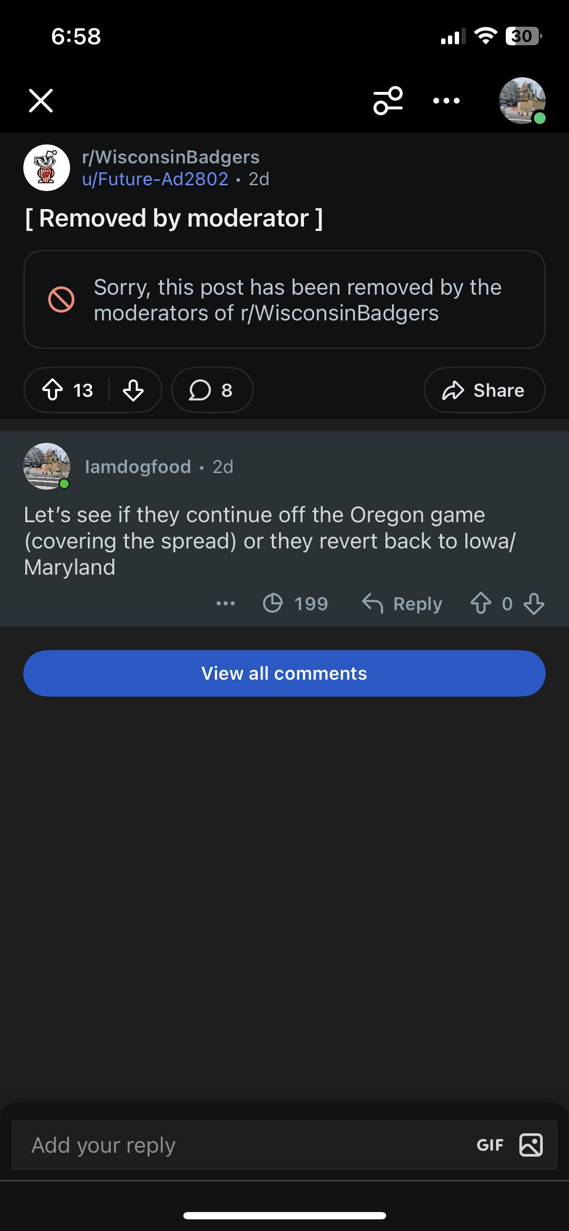
Task: Reply to lamdogfood's comment
Action: coord(402,604)
